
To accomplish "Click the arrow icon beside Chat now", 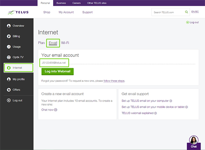I will tap(56, 110).
